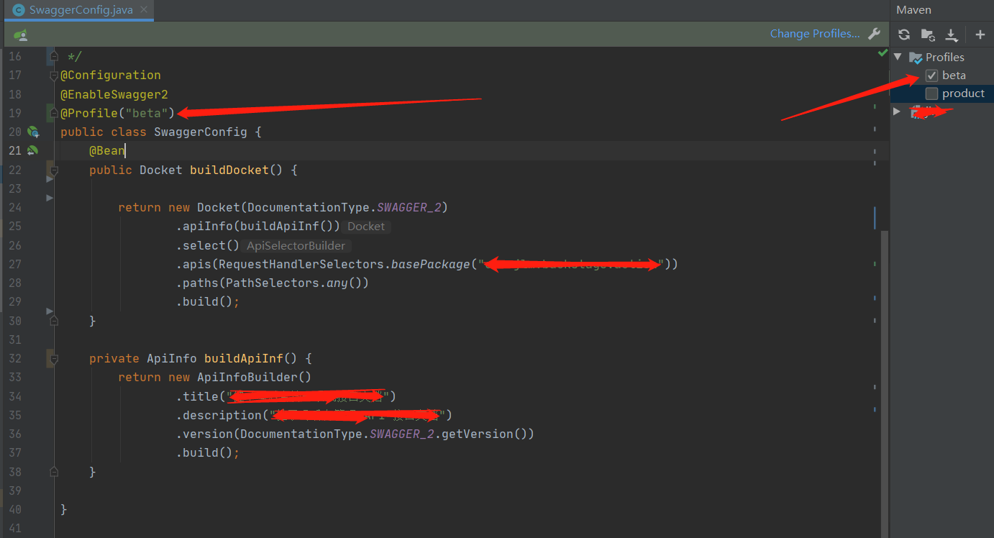
Task: Click line number 33 in the gutter
Action: [x=15, y=377]
